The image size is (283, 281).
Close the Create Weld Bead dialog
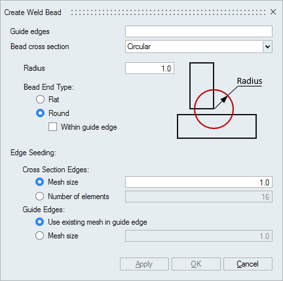tap(273, 12)
